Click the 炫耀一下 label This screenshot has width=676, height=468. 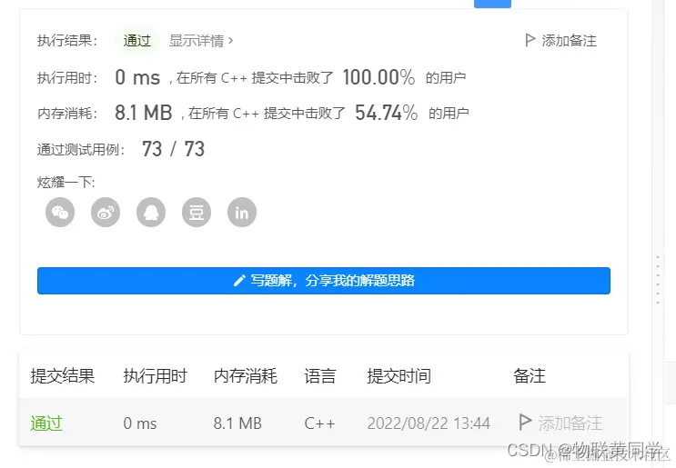click(66, 182)
